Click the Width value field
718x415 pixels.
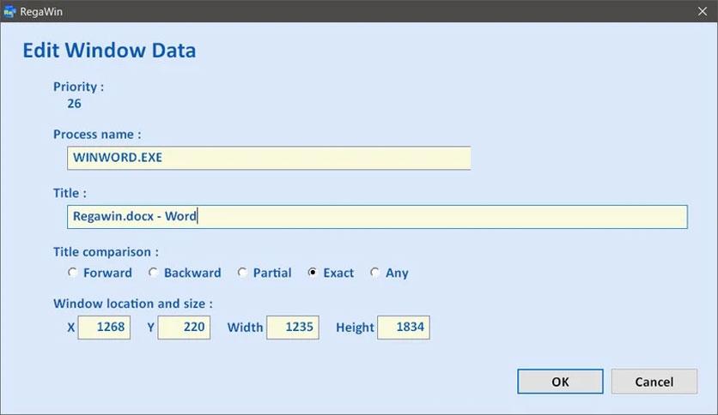pyautogui.click(x=293, y=328)
